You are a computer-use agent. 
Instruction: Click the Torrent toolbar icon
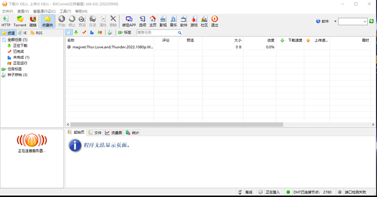(x=20, y=21)
